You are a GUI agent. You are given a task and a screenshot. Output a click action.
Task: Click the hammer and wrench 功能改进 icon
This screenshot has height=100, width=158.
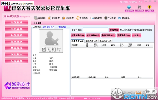tap(139, 7)
